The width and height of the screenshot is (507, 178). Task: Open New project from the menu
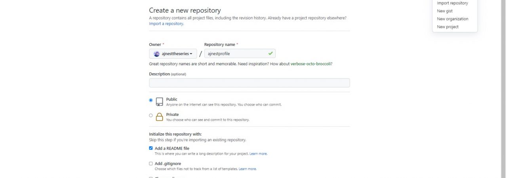pos(448,27)
